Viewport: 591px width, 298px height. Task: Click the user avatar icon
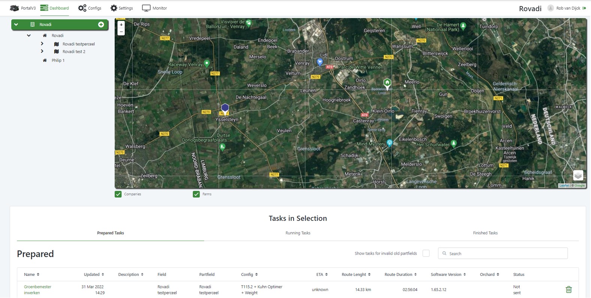coord(550,8)
